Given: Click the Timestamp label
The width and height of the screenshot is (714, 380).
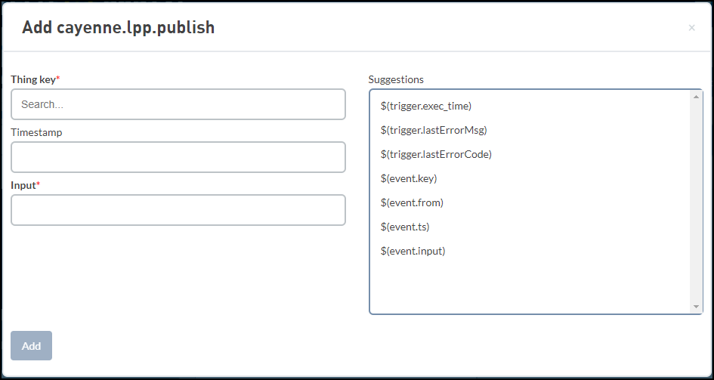Looking at the screenshot, I should click(x=36, y=132).
